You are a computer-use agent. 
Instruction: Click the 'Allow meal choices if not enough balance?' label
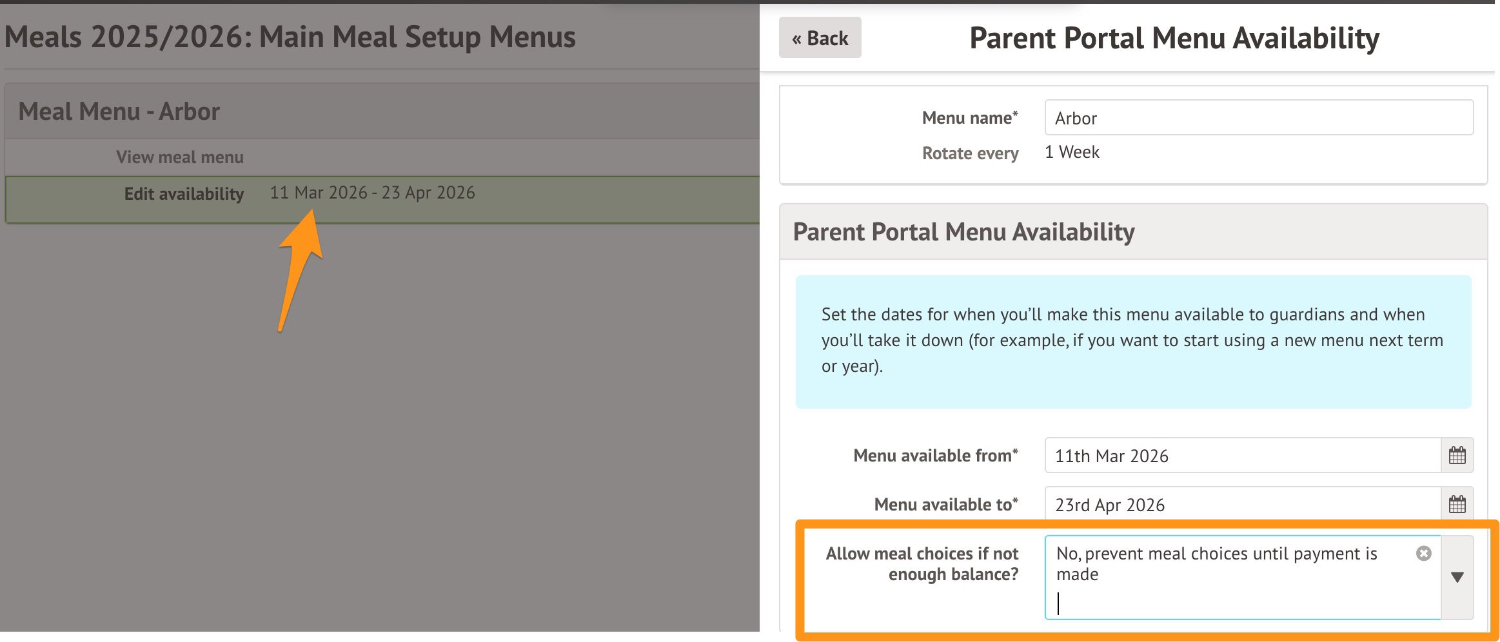tap(922, 564)
